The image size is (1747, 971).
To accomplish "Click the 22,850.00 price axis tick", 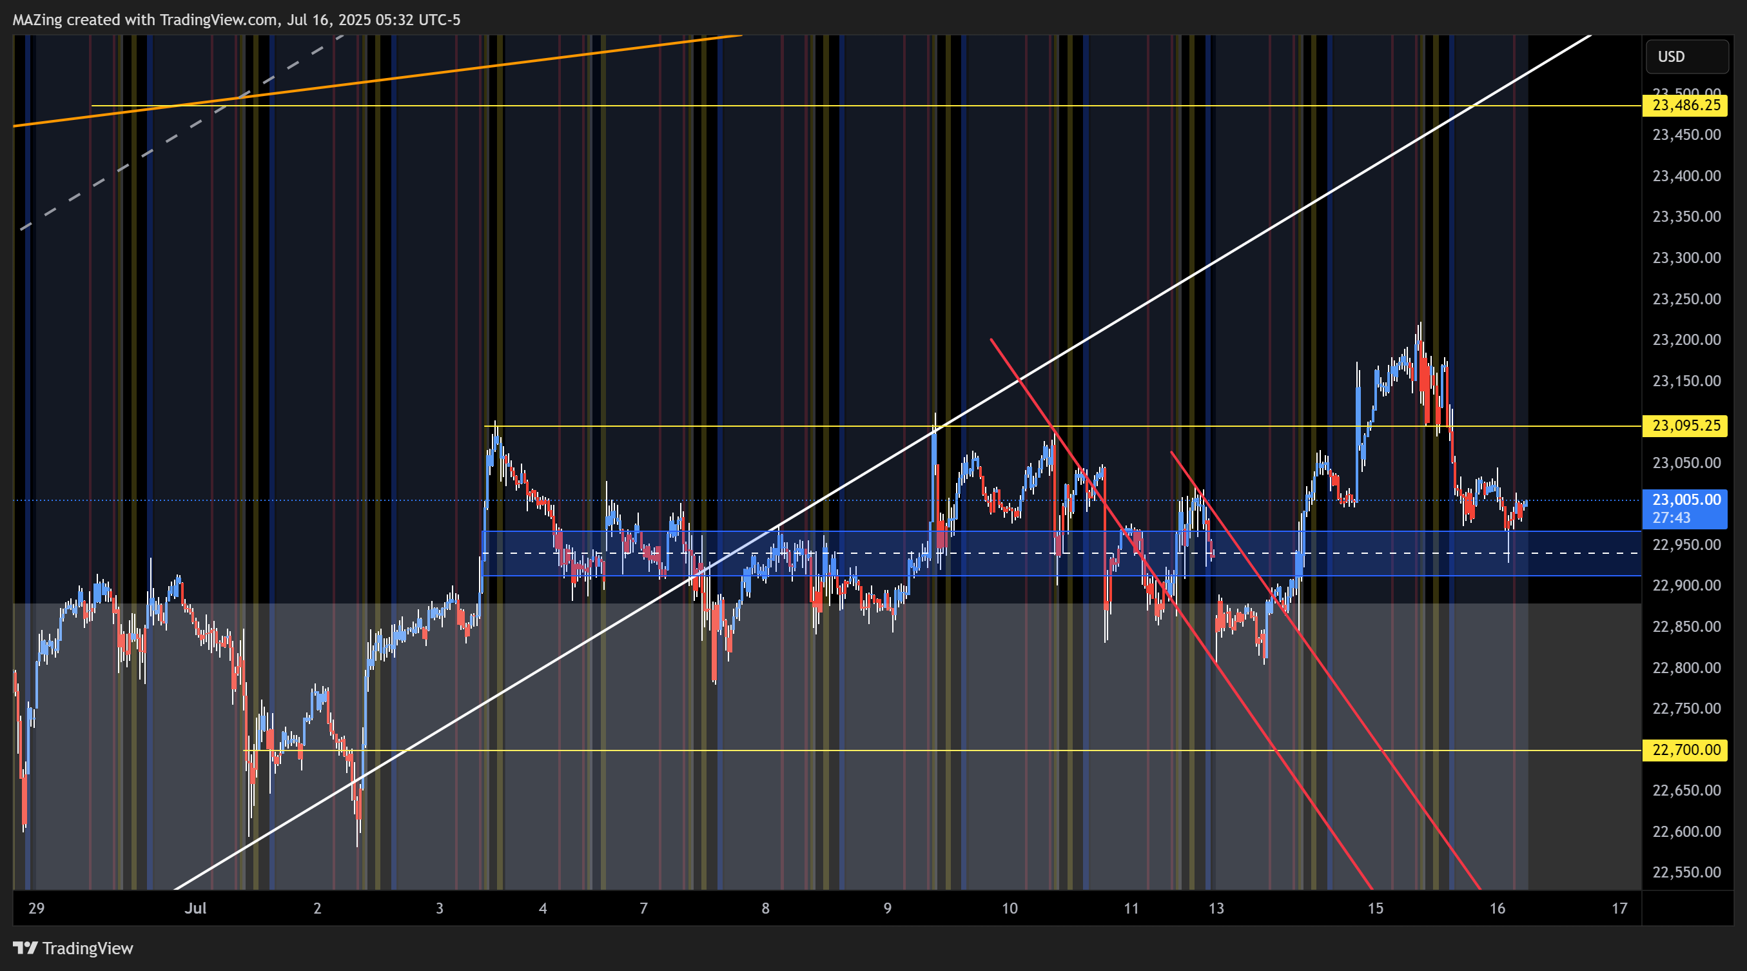I will 1686,627.
